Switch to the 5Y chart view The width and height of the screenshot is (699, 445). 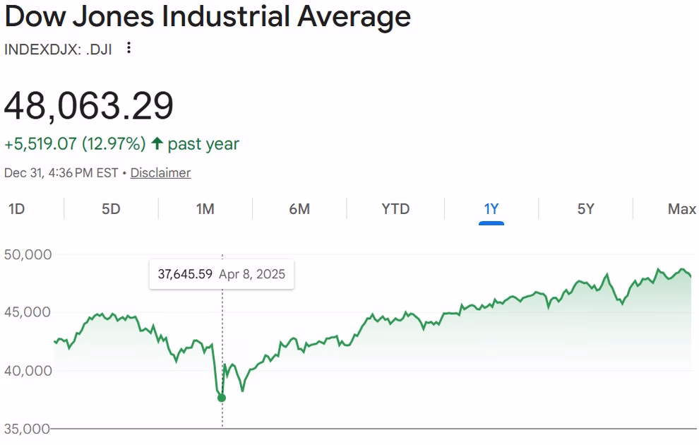(585, 209)
